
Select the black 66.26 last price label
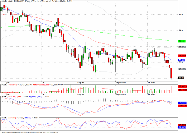point(181,78)
